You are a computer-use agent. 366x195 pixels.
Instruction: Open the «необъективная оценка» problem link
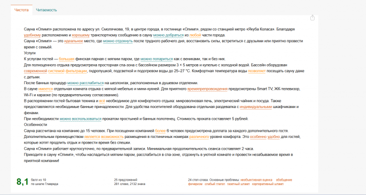pyautogui.click(x=256, y=180)
